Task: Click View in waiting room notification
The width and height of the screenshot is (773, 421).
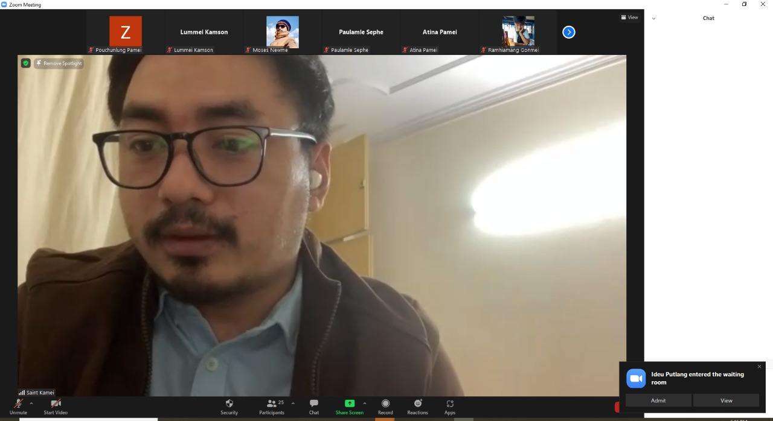Action: pyautogui.click(x=726, y=400)
